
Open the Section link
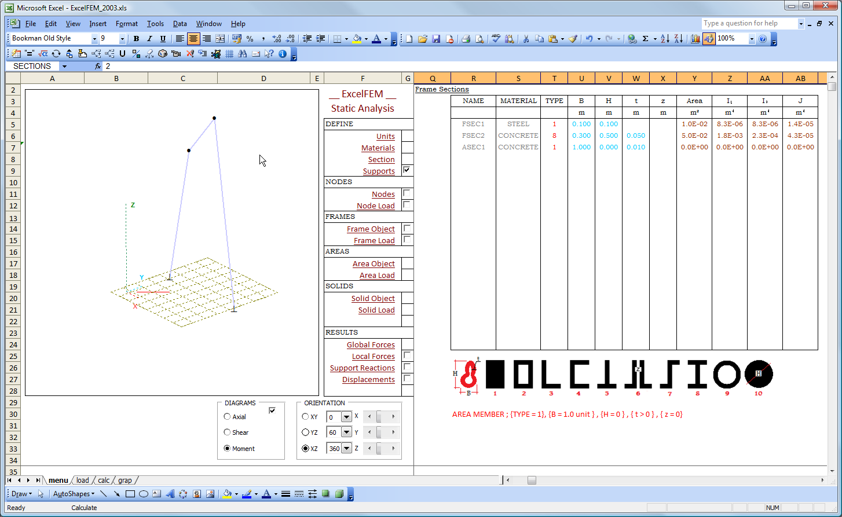click(382, 160)
